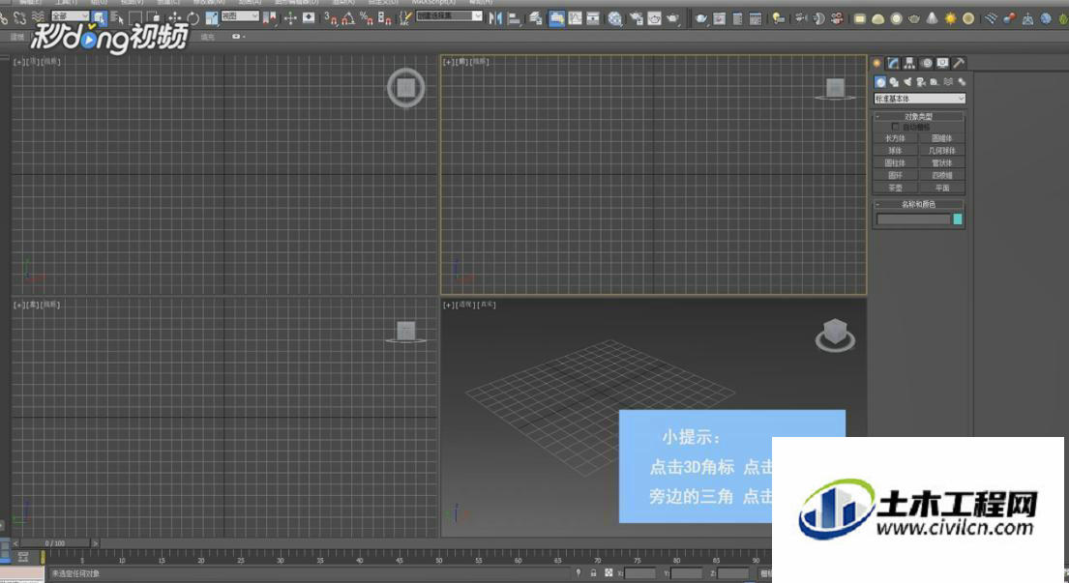Open Render Setup icon
The image size is (1069, 583).
[637, 18]
